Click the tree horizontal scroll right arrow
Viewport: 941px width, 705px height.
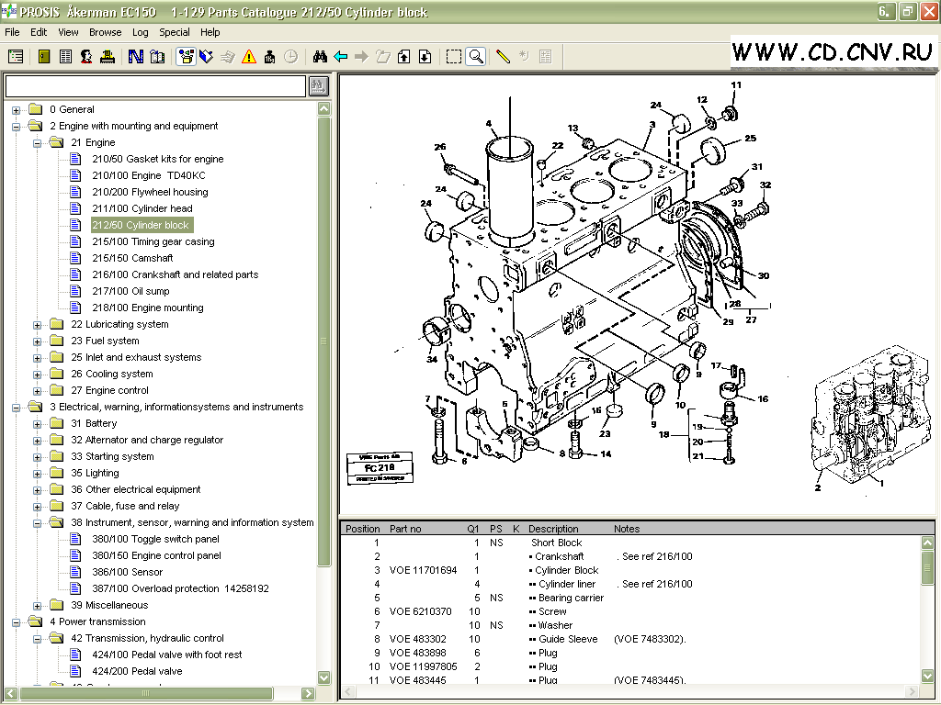click(308, 693)
